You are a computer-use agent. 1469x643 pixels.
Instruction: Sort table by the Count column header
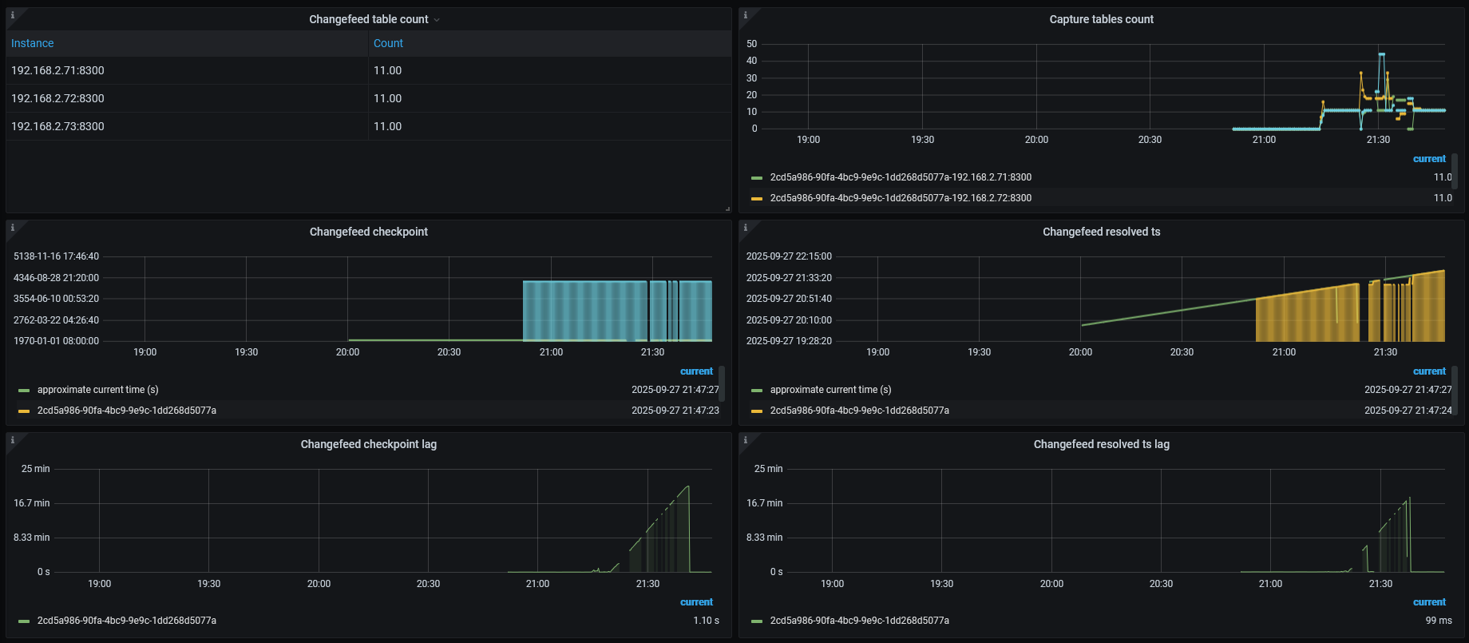(388, 43)
